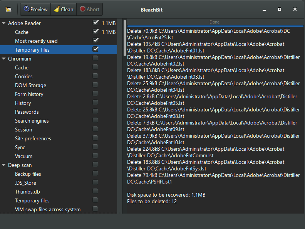305x229 pixels.
Task: Click the 1.1MB size beside Adobe Reader
Action: pos(109,23)
